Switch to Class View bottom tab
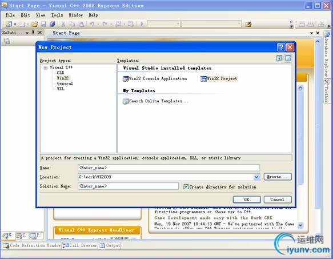Image resolution: width=333 pixels, height=259 pixels. coord(21,236)
